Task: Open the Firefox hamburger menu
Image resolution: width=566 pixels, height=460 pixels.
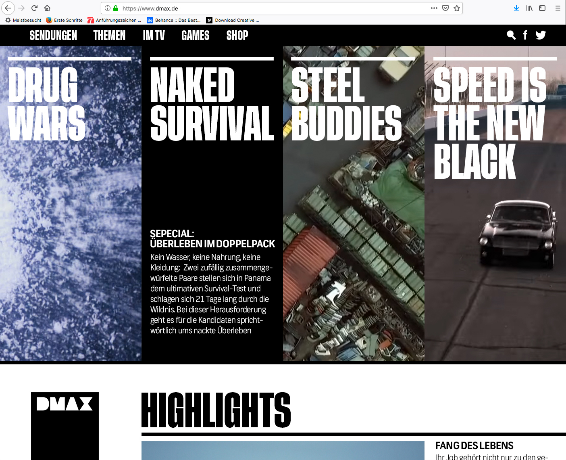Action: point(558,8)
